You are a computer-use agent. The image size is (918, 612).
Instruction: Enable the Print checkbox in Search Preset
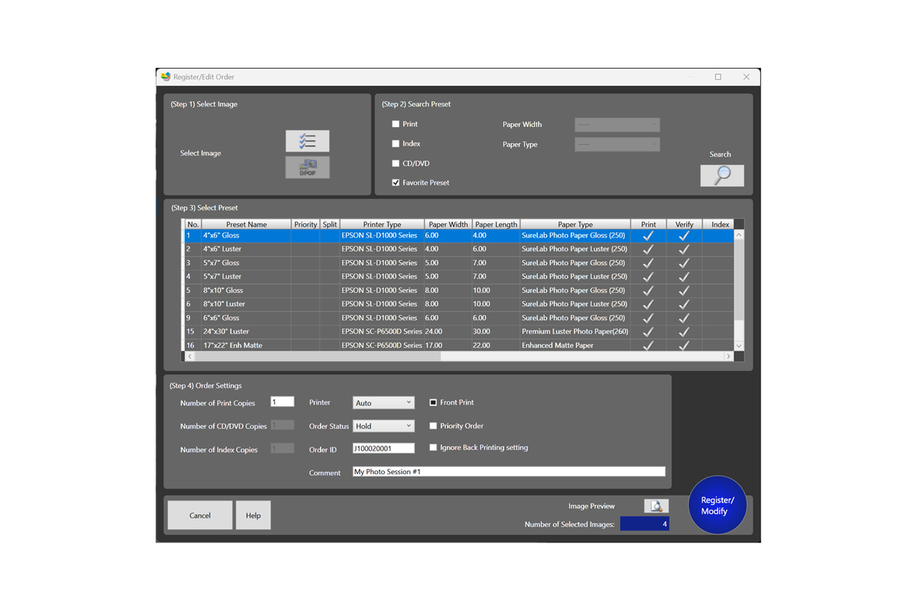396,124
